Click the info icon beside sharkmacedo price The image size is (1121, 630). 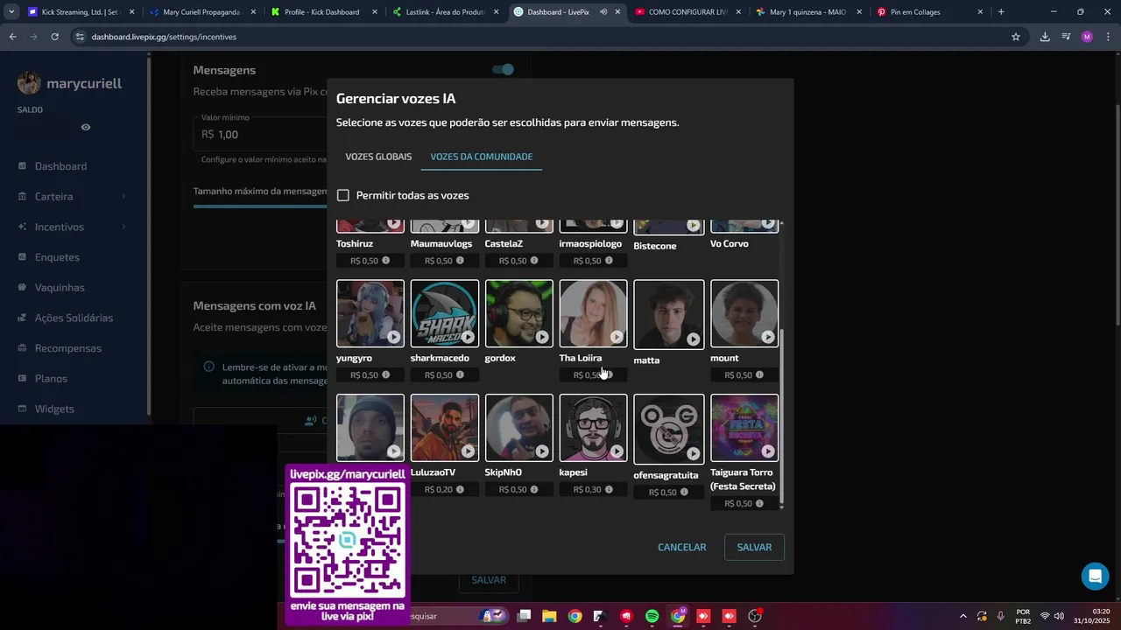[460, 374]
